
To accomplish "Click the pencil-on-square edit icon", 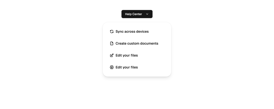I will (112, 55).
